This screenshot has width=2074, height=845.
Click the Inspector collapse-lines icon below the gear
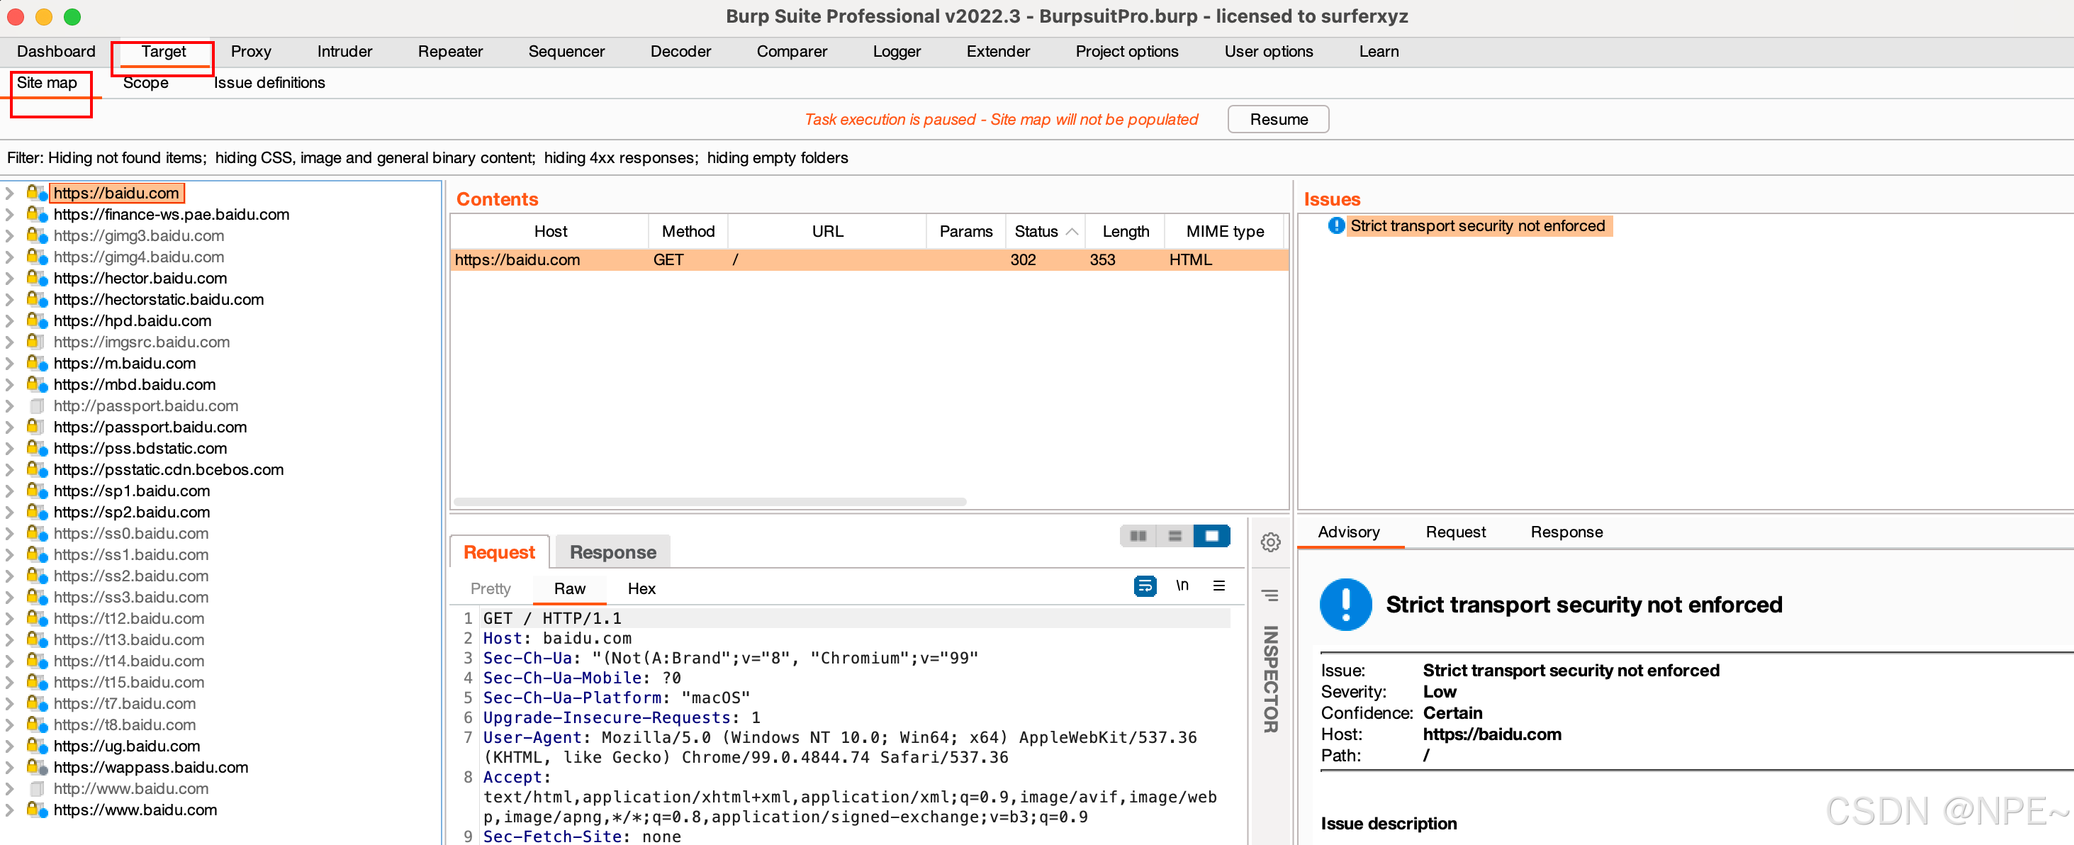point(1269,595)
